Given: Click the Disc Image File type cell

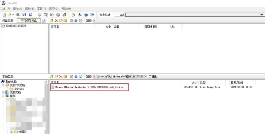Looking at the screenshot, I should tap(210, 87).
